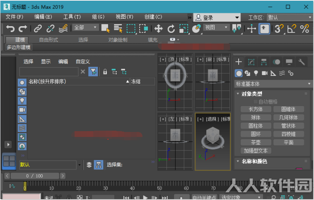This screenshot has height=200, width=314.
Task: Open the 创建(C) menu
Action: pos(153,17)
